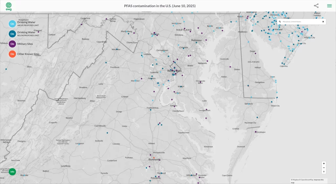Turn off the Military Sites layer
This screenshot has height=184, width=336.
tap(12, 44)
